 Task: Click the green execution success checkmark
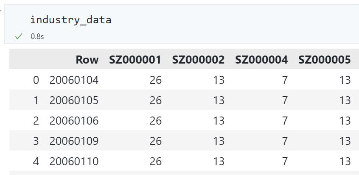[x=18, y=36]
